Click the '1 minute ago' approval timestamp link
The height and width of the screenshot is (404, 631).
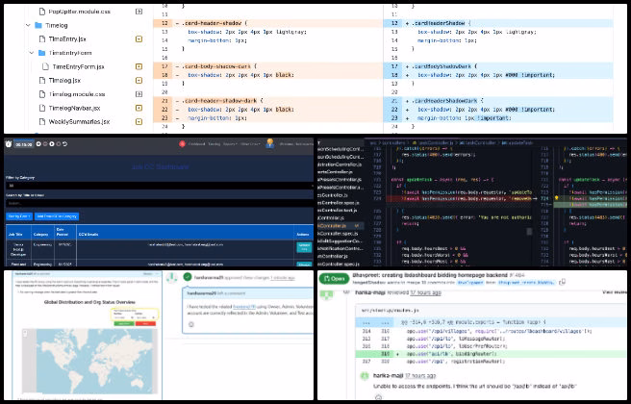[283, 278]
